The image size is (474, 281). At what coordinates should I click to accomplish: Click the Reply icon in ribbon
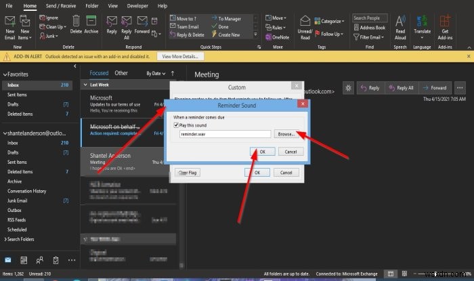tap(112, 21)
